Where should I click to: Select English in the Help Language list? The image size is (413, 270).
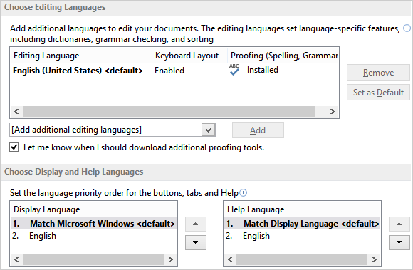pos(303,236)
